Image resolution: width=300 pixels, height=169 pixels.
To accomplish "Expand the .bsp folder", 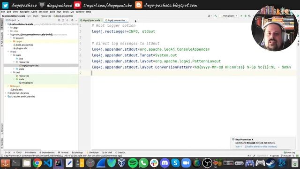I will 8,28.
